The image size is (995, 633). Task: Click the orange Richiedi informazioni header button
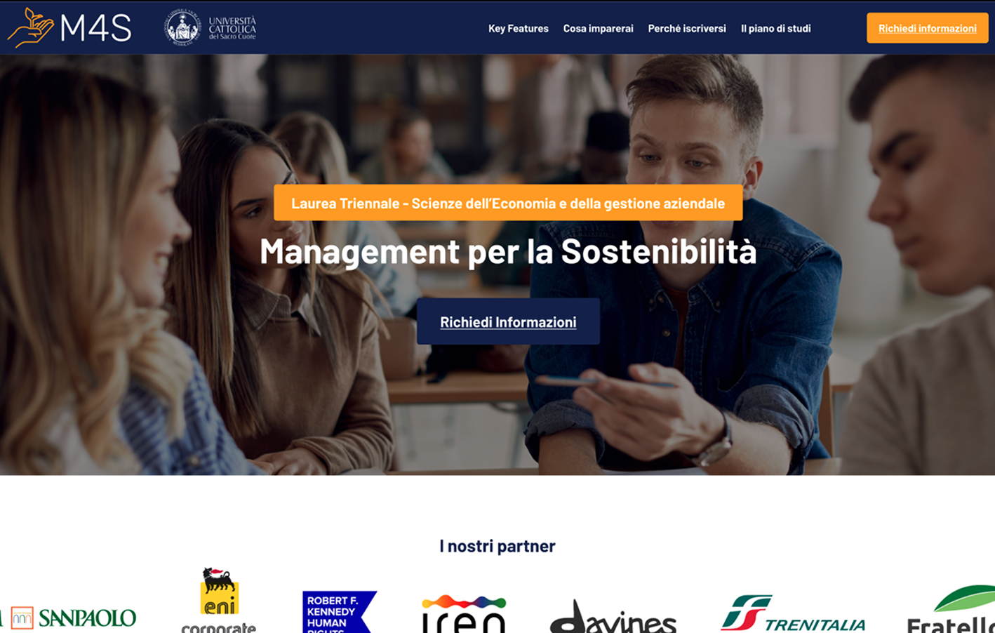click(928, 28)
